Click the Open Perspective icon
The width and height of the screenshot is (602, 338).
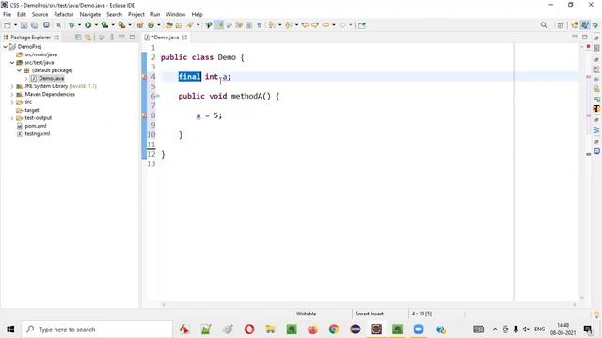coord(561,25)
